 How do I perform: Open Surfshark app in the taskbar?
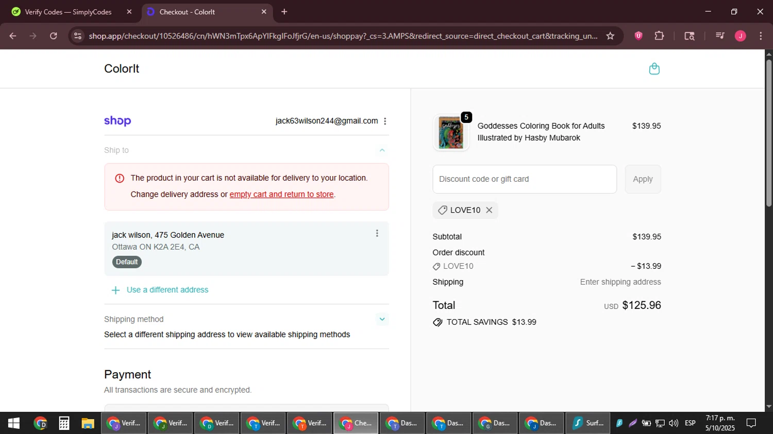587,423
